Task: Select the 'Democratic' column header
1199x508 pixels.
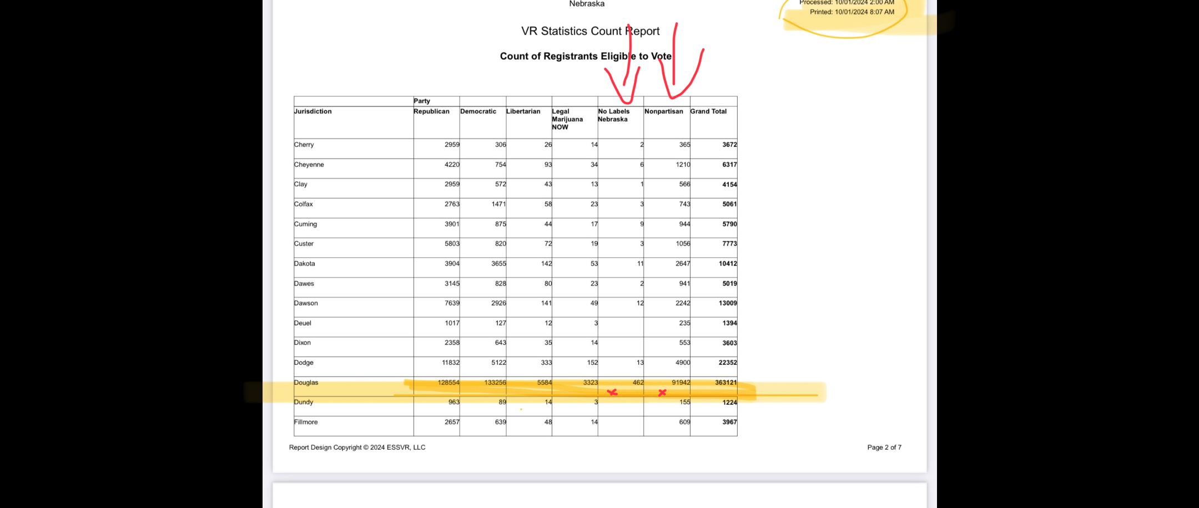Action: coord(478,111)
